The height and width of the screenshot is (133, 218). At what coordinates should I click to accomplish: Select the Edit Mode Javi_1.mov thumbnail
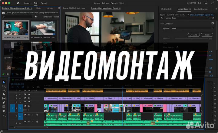tap(16, 28)
